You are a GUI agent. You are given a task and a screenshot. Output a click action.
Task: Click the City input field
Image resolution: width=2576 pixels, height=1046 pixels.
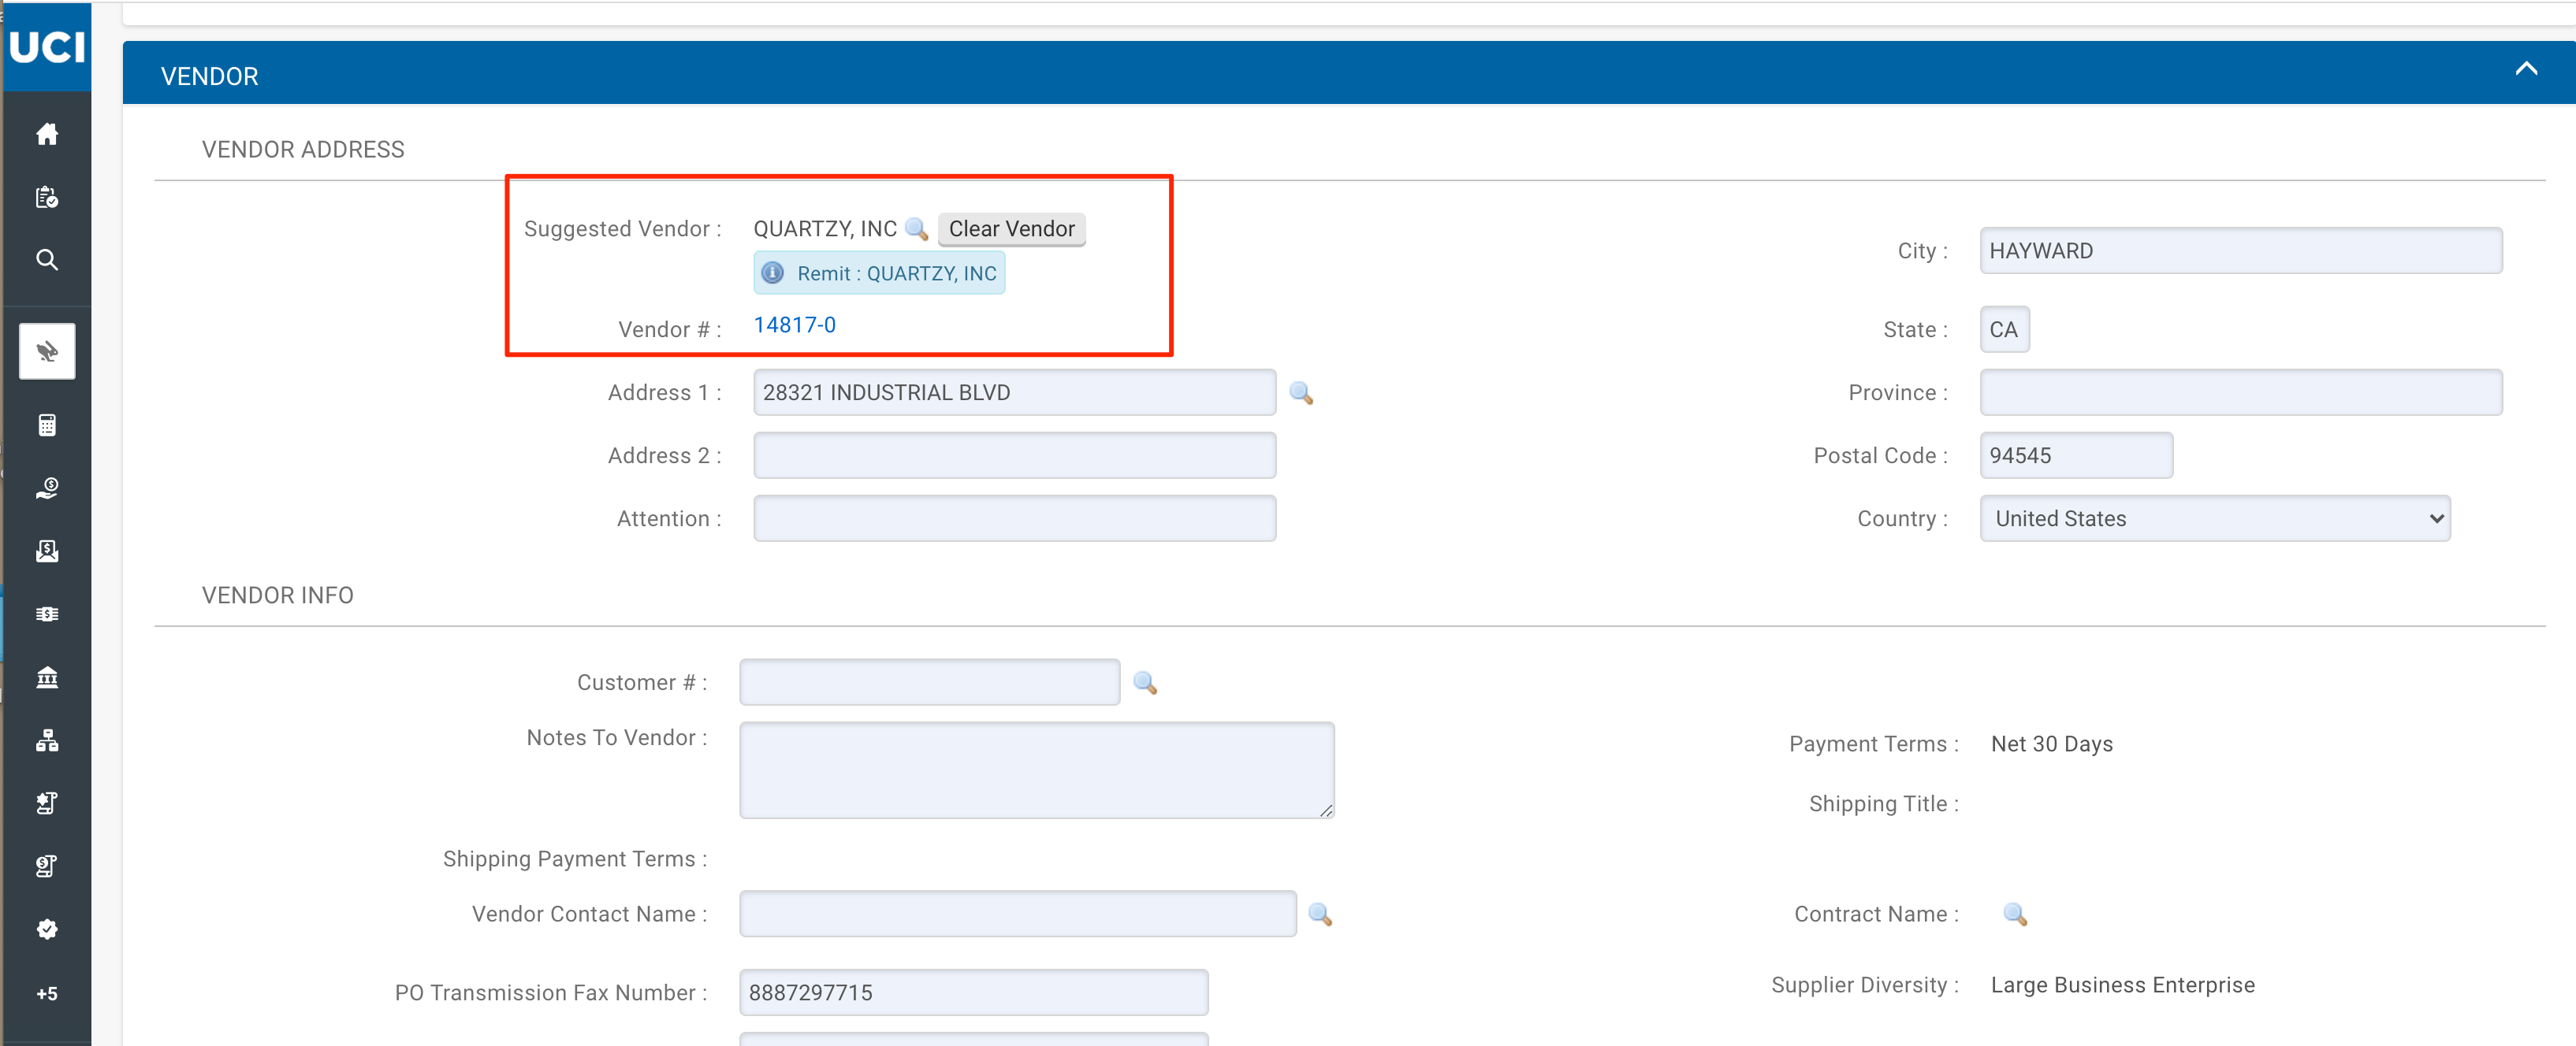tap(2240, 250)
